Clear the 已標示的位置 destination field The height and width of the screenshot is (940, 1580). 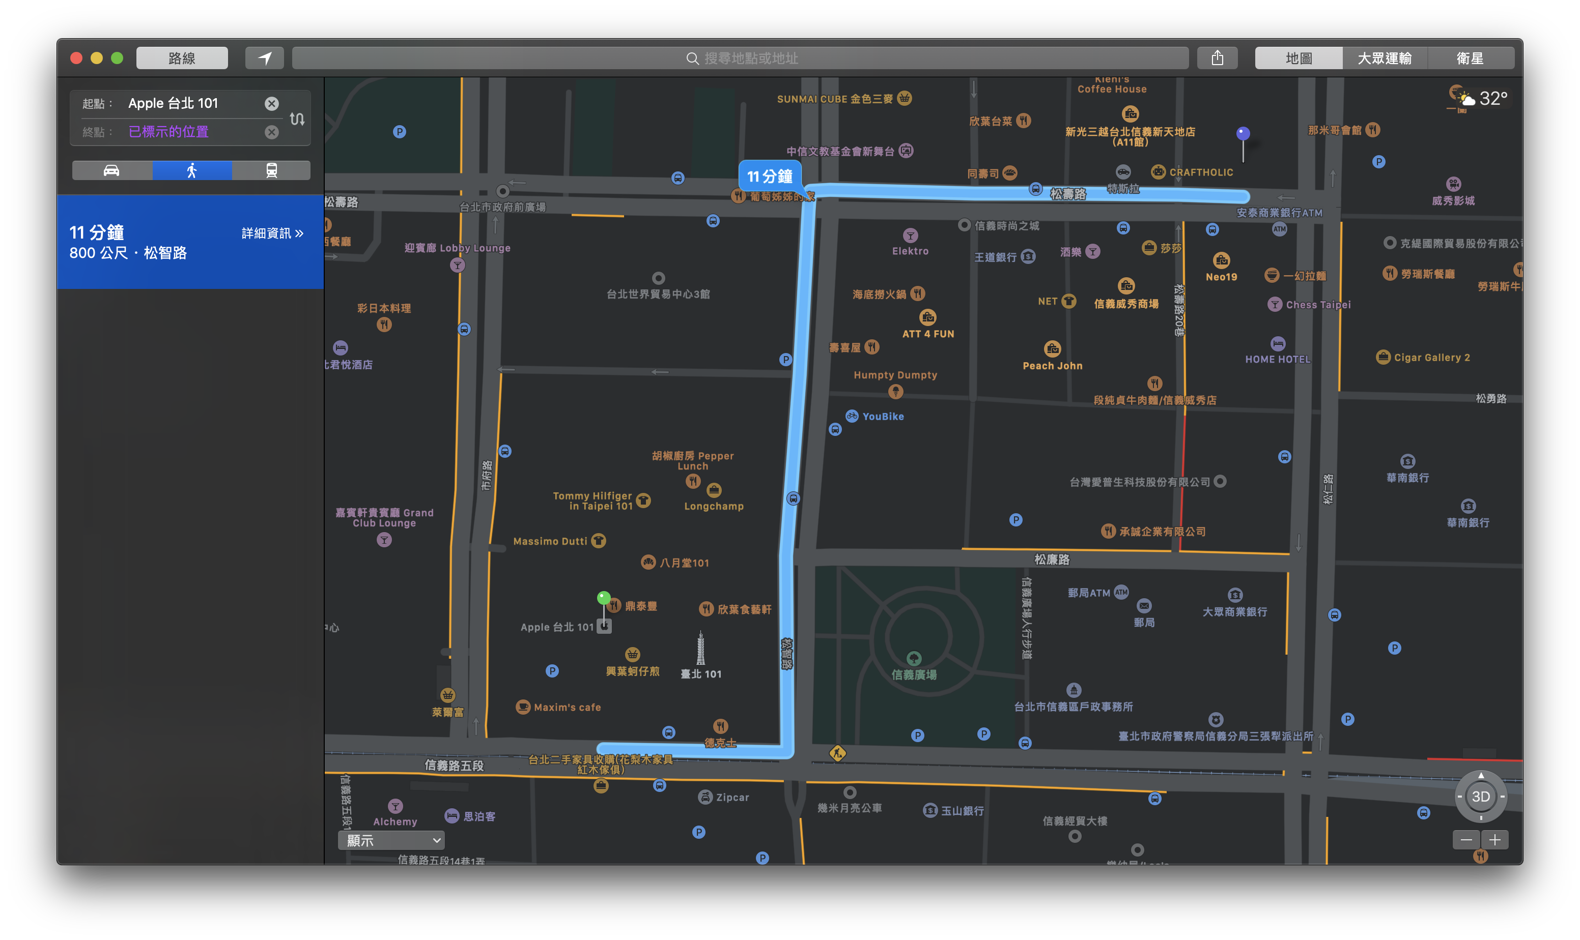271,132
